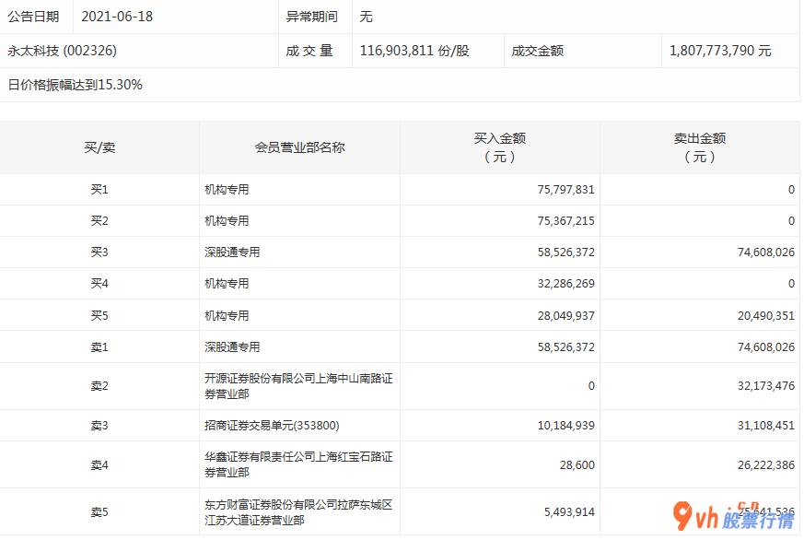The height and width of the screenshot is (540, 804).
Task: Select the 卖4 row label
Action: coord(99,464)
